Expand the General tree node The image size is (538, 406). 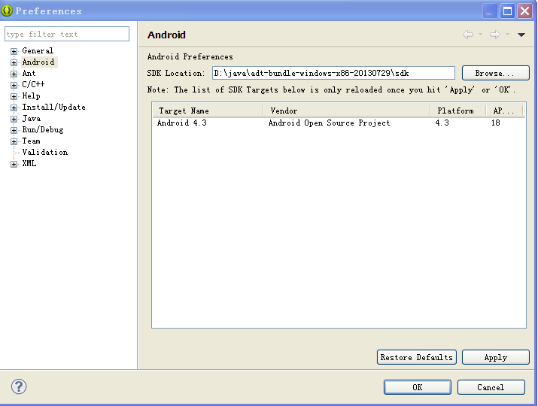click(14, 51)
